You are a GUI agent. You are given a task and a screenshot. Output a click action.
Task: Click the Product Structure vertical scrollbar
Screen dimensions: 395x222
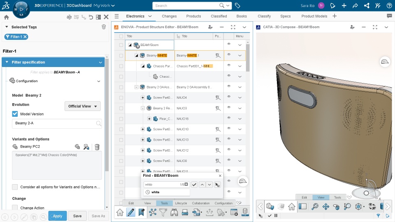point(248,58)
